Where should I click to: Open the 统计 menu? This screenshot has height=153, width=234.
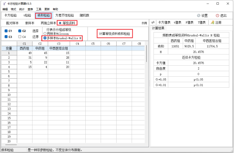coord(22,9)
